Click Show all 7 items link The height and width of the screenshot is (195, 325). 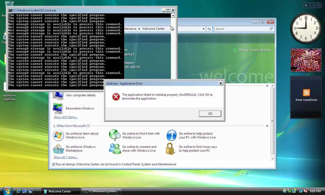(66, 157)
